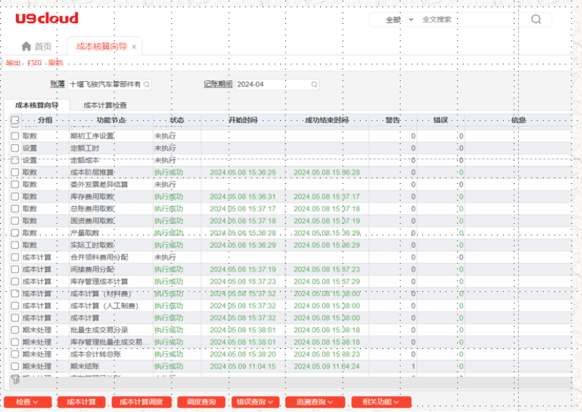Click the full-text search magnifier icon
The width and height of the screenshot is (582, 412).
tap(536, 20)
